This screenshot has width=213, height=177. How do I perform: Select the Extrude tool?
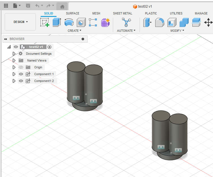coord(57,22)
